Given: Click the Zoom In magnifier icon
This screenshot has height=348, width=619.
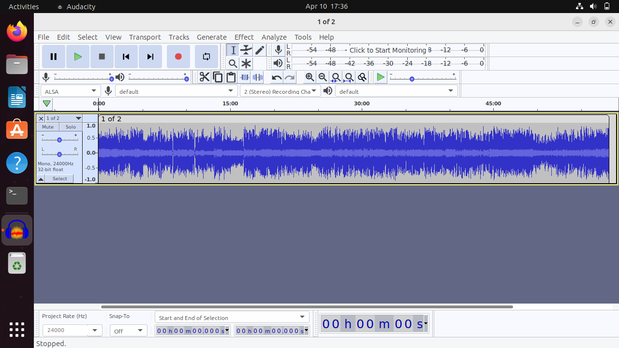Looking at the screenshot, I should tap(309, 77).
